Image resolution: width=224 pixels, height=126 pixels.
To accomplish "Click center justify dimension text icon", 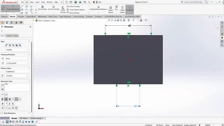I will (x=6, y=99).
